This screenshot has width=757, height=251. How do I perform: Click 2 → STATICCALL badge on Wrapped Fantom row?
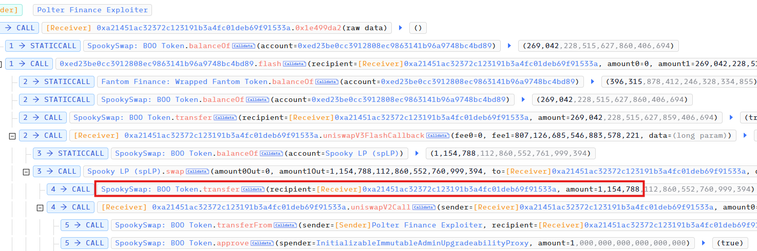[x=56, y=81]
